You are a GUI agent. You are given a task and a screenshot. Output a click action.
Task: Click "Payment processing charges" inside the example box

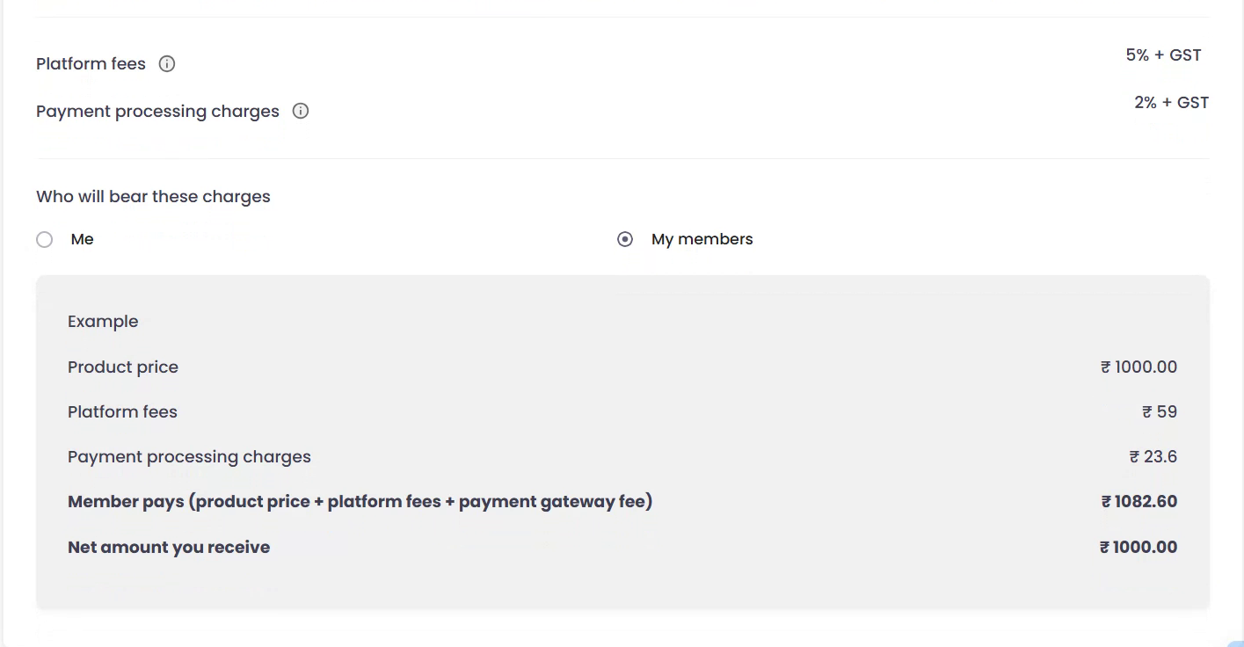[x=189, y=457]
